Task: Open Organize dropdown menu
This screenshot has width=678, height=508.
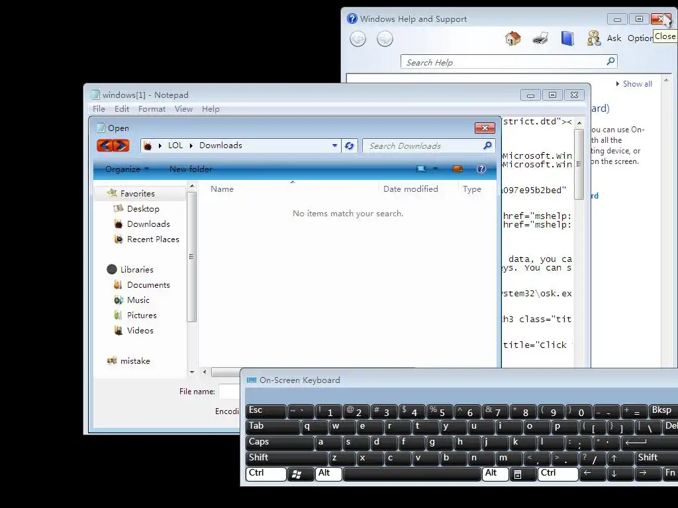Action: (126, 169)
